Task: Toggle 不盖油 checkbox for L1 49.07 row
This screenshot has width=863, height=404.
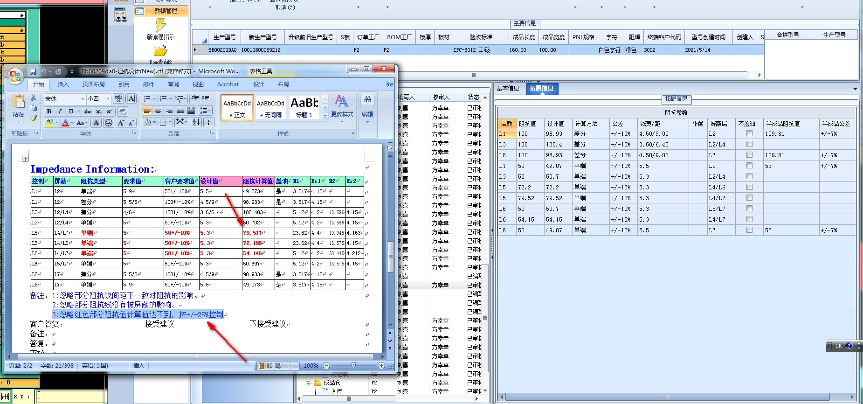Action: 749,166
